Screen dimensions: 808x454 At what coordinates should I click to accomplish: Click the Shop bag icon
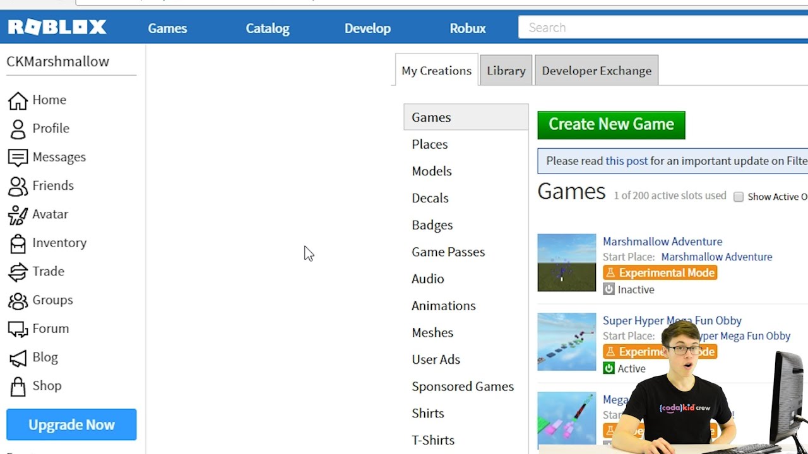[x=18, y=386]
